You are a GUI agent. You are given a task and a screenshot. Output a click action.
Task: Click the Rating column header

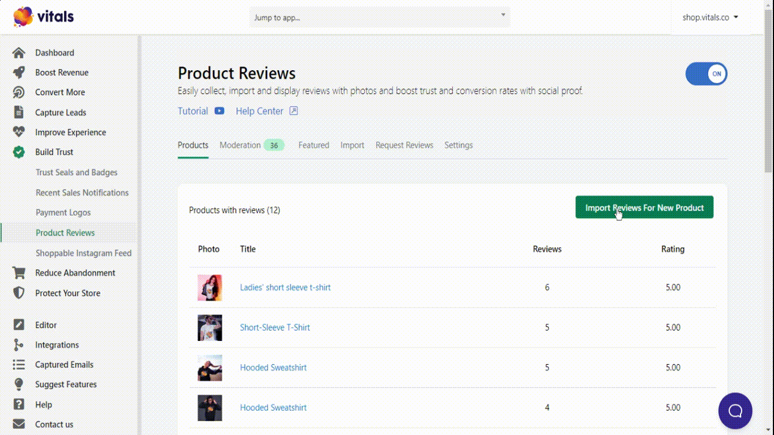(x=673, y=249)
